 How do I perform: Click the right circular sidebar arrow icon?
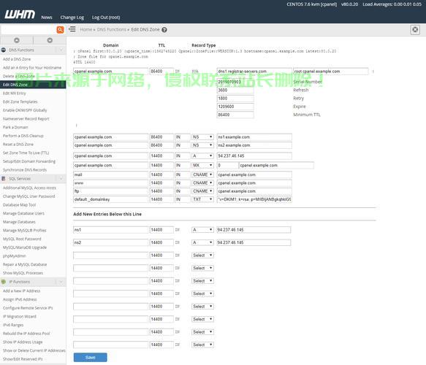point(50,40)
